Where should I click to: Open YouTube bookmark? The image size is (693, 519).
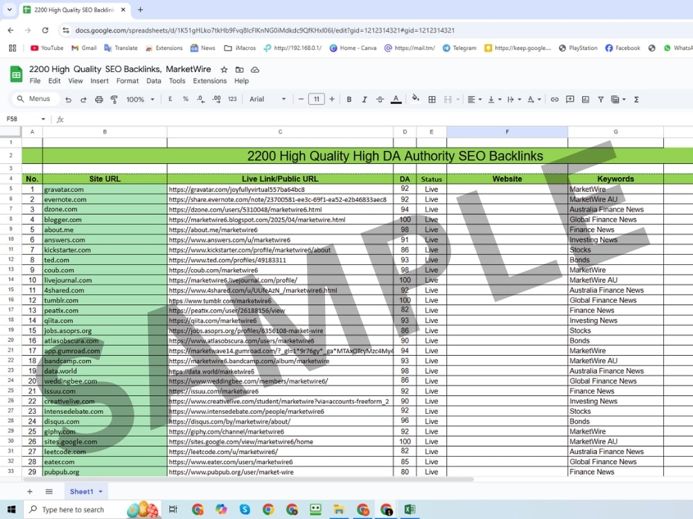[47, 48]
